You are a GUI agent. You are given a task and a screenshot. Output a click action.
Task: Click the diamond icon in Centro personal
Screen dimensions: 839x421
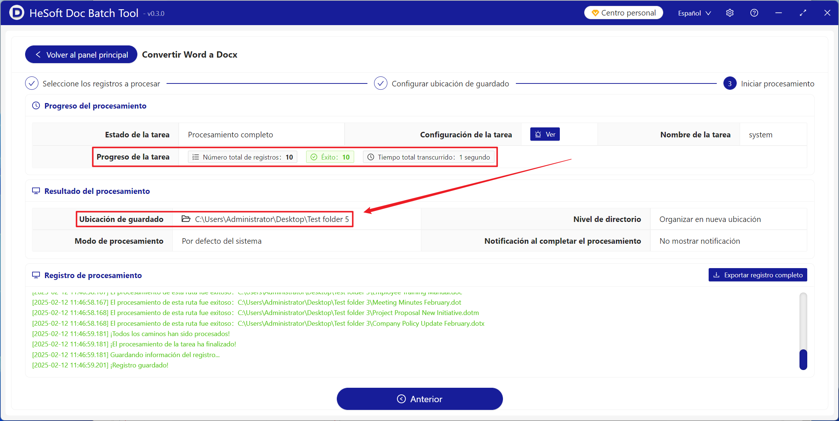pos(595,13)
